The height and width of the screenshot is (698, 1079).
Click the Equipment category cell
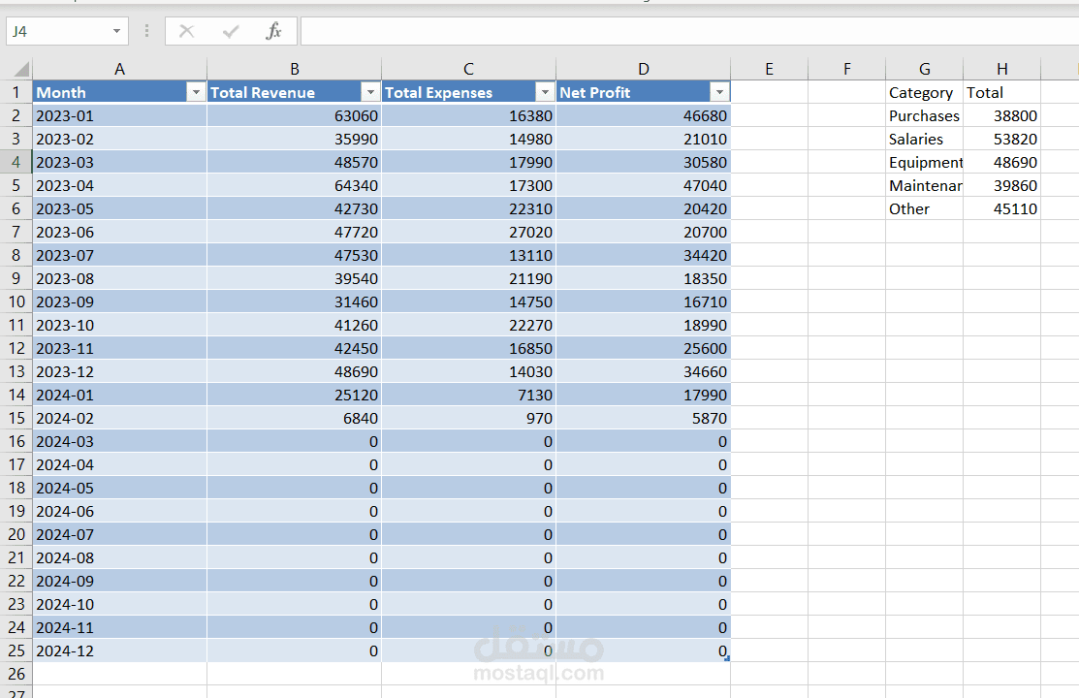tap(925, 163)
